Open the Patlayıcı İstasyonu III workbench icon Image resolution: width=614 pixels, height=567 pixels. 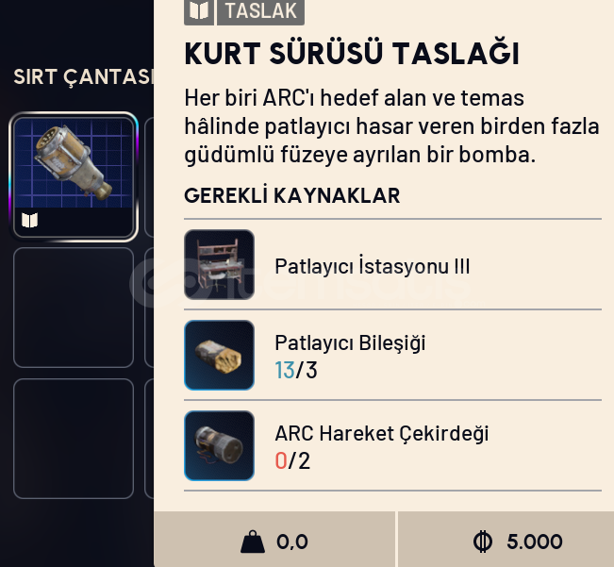pyautogui.click(x=219, y=265)
